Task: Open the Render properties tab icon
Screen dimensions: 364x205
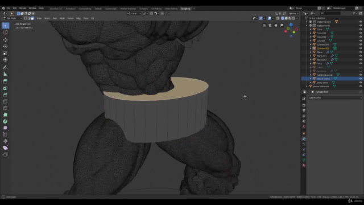Action: click(304, 105)
